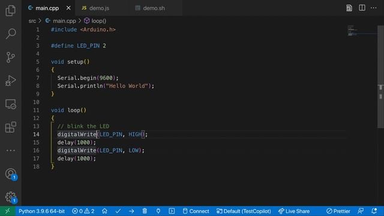Image resolution: width=384 pixels, height=216 pixels.
Task: Open More Actions editor menu
Action: point(373,8)
